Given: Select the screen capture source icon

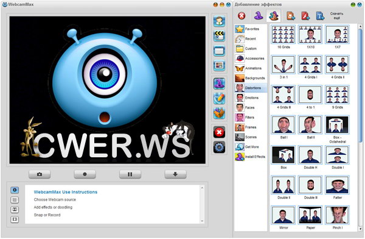Looking at the screenshot, I should click(x=219, y=51).
